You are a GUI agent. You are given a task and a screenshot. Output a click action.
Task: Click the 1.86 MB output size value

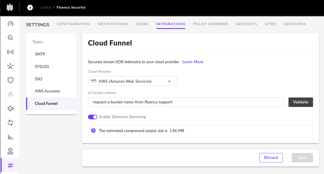pyautogui.click(x=177, y=131)
